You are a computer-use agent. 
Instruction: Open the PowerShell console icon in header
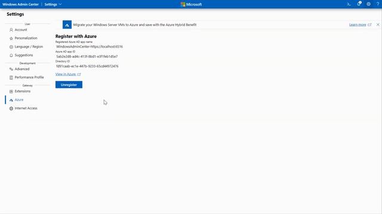(349, 4)
